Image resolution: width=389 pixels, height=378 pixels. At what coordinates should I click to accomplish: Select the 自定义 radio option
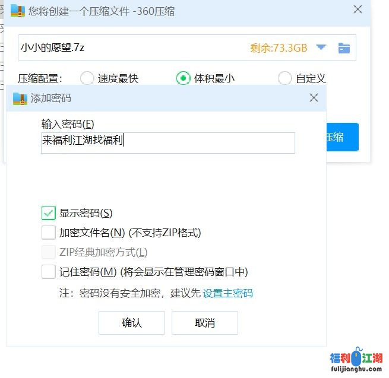coord(284,78)
